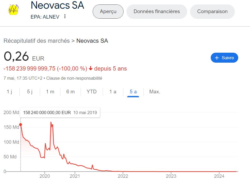The height and width of the screenshot is (183, 250).
Task: Show the Max. chart range
Action: click(x=155, y=91)
